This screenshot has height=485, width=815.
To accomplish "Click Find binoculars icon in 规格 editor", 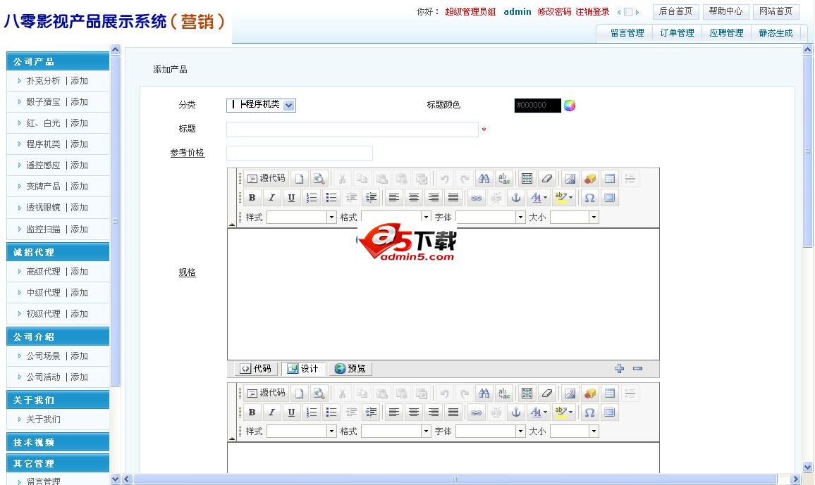I will click(x=484, y=179).
